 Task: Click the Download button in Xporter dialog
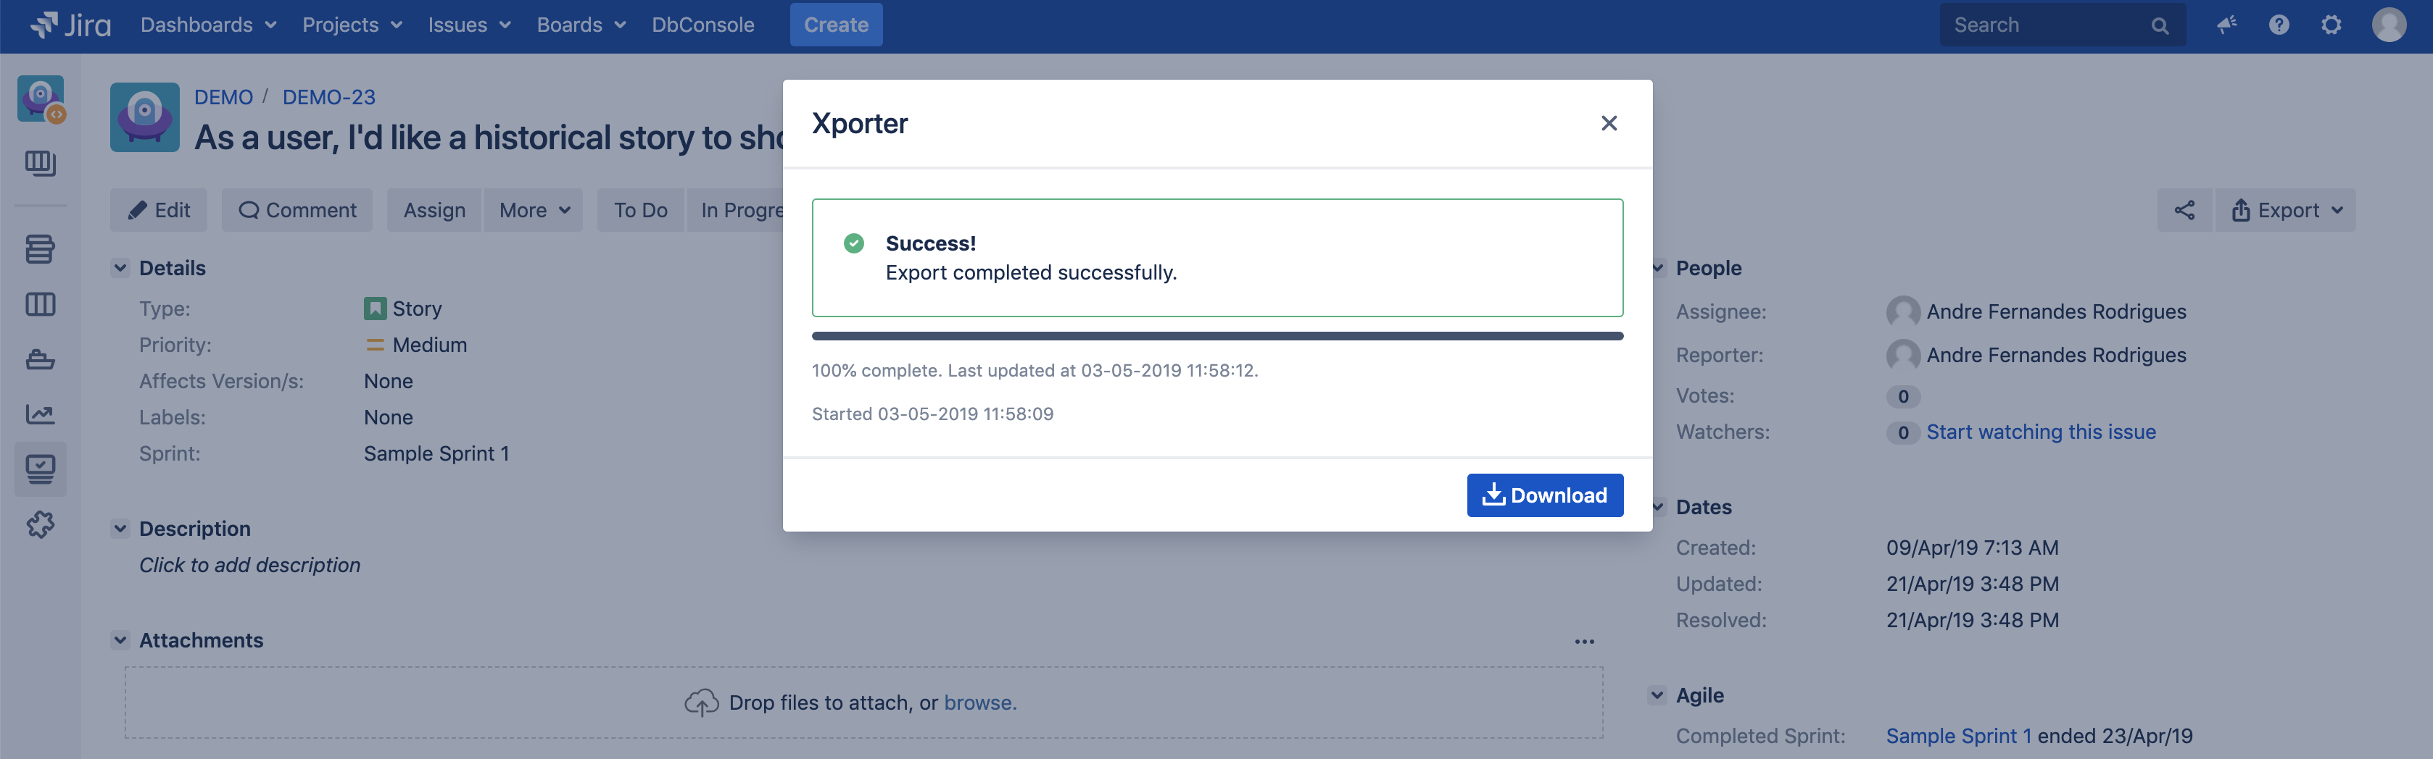(1544, 495)
